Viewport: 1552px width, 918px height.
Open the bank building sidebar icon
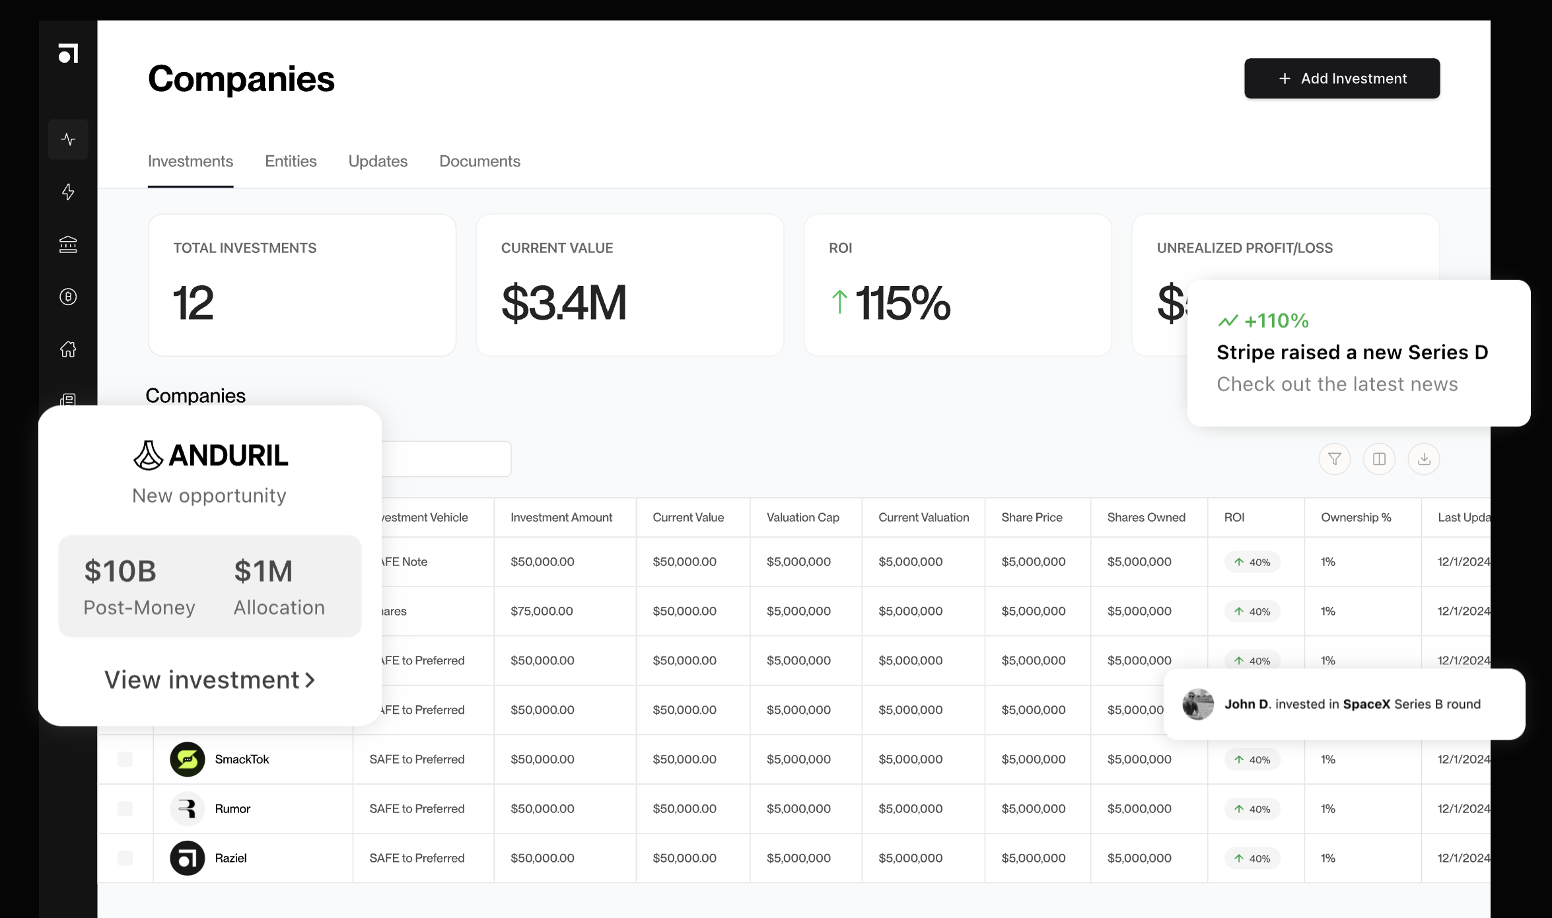[68, 244]
